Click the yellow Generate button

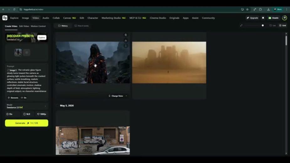(x=27, y=123)
